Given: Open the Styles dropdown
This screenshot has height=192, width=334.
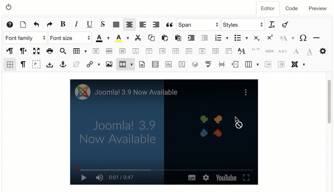Looking at the screenshot, I should [x=243, y=25].
